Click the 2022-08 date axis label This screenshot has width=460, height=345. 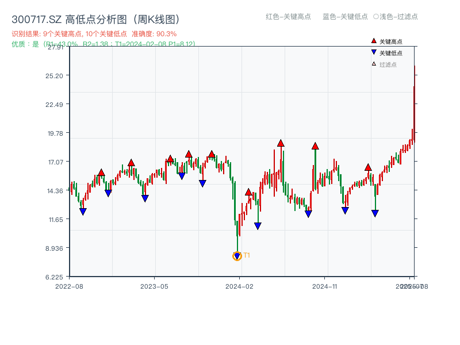pyautogui.click(x=69, y=286)
